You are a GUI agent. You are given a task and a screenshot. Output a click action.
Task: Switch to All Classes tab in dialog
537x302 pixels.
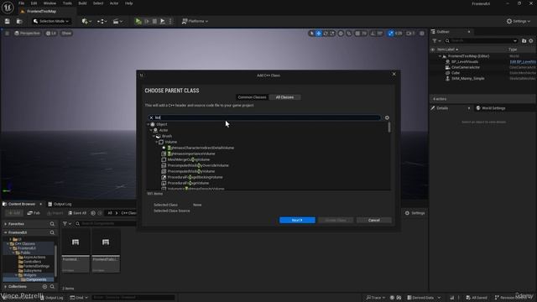click(x=284, y=97)
